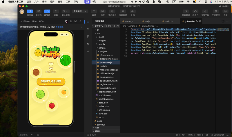The width and height of the screenshot is (232, 137).
Task: Open the 详情 details icon
Action: (x=225, y=11)
